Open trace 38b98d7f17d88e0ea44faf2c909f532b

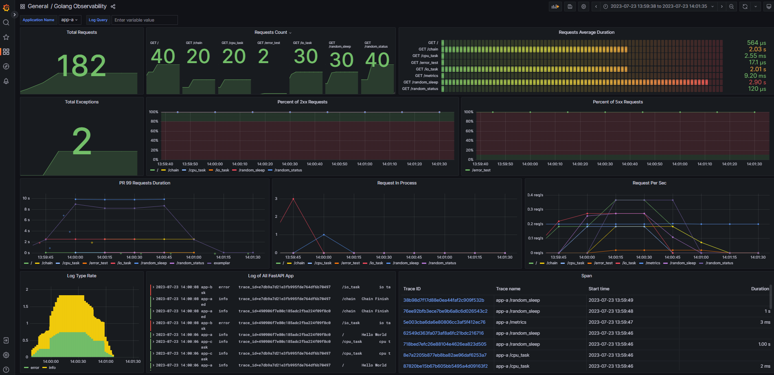(443, 300)
